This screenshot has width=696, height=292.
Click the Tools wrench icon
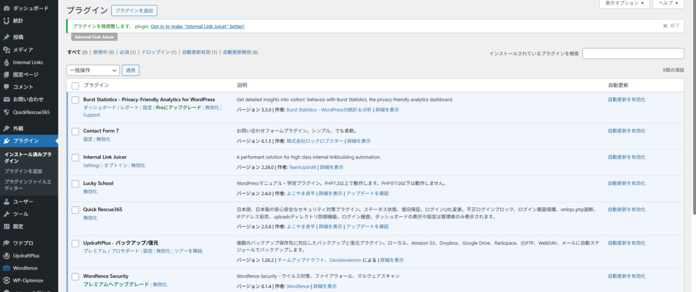coord(6,214)
